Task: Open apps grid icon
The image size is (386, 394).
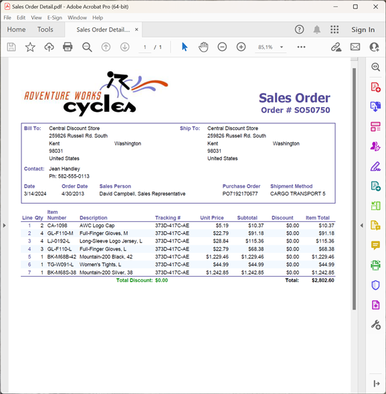Action: pyautogui.click(x=334, y=29)
